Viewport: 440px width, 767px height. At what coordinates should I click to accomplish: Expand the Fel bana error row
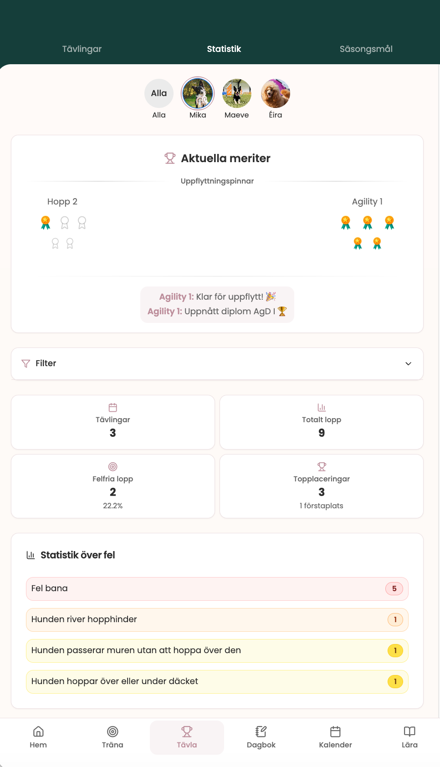coord(217,588)
